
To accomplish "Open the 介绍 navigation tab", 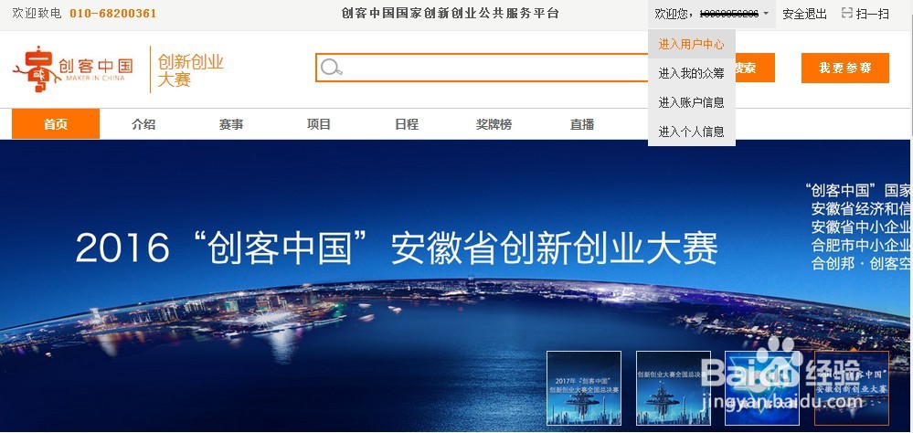I will (143, 124).
